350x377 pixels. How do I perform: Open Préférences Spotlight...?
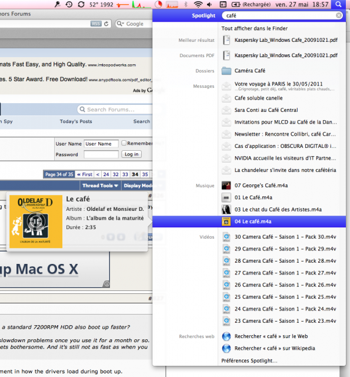click(249, 361)
